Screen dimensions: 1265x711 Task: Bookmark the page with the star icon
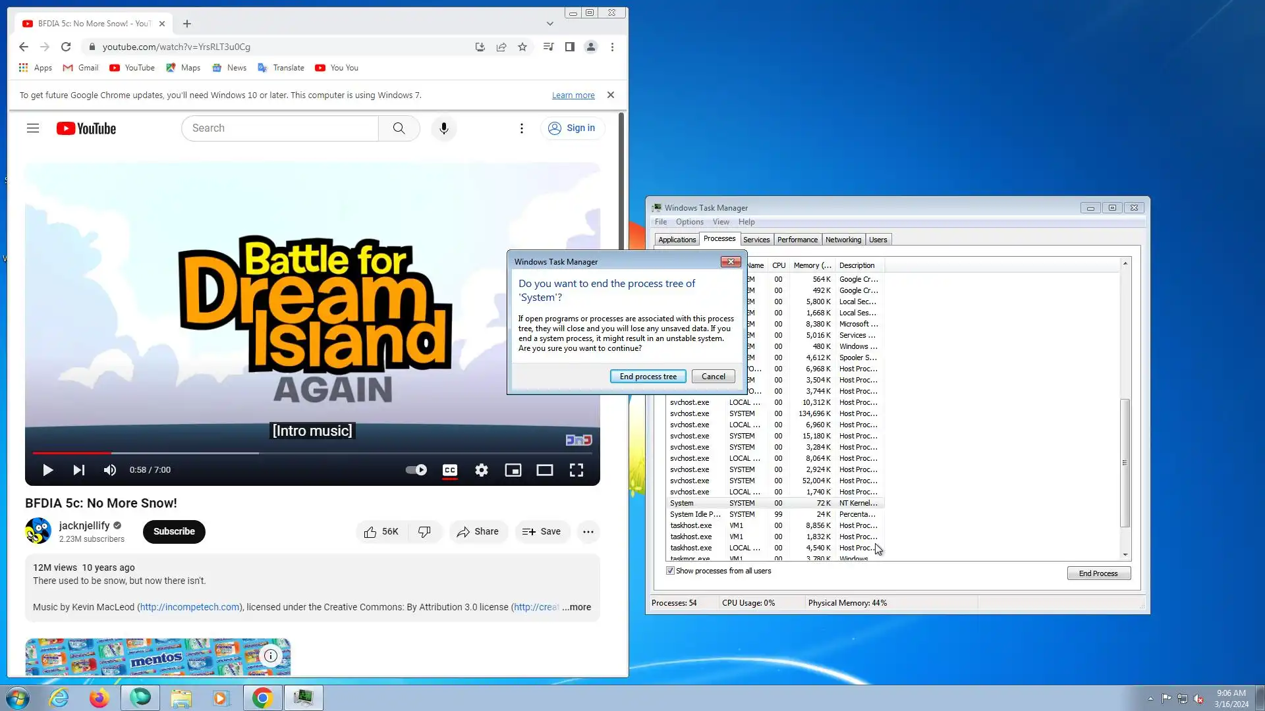[522, 47]
